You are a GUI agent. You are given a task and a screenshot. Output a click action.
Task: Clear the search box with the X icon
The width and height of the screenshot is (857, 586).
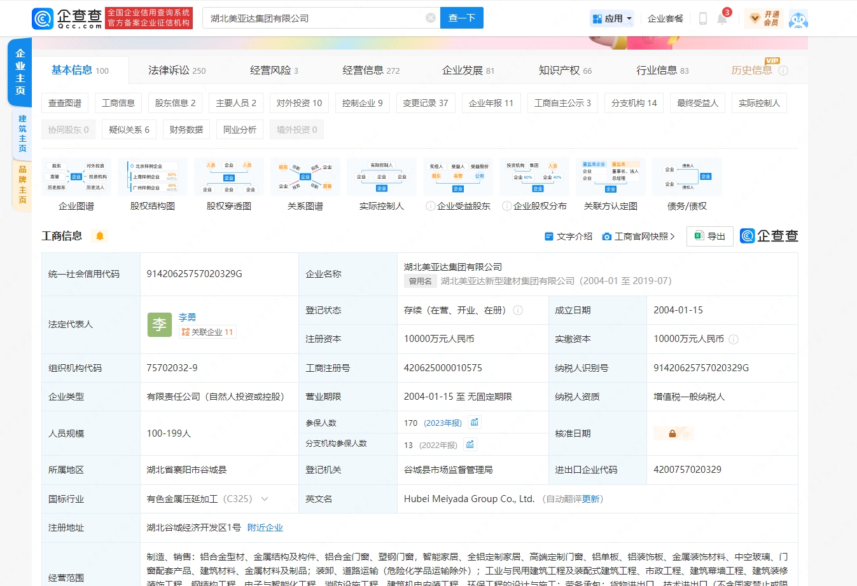pyautogui.click(x=431, y=18)
